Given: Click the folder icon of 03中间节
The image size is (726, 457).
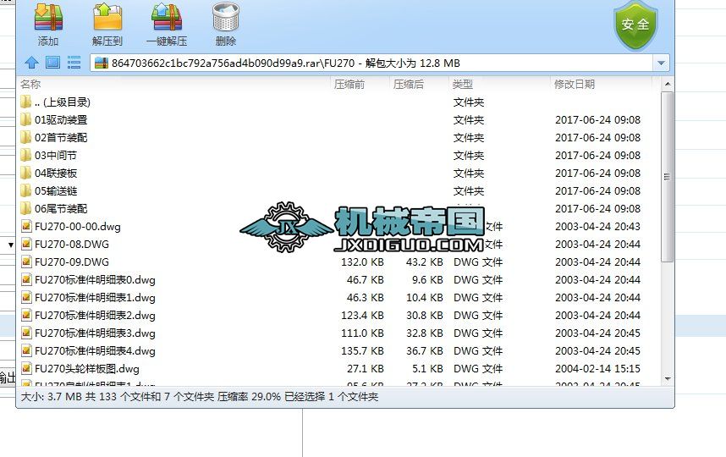Looking at the screenshot, I should 26,155.
